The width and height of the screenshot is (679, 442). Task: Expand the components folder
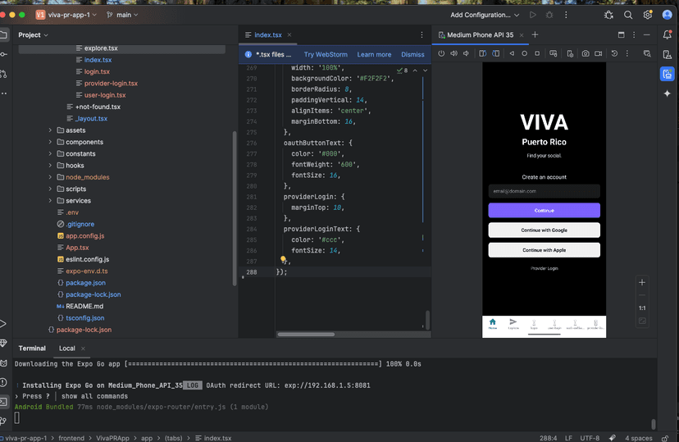50,142
